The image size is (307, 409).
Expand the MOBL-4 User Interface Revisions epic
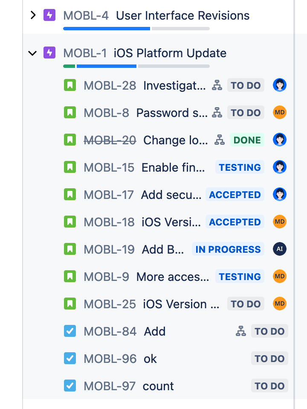(32, 15)
